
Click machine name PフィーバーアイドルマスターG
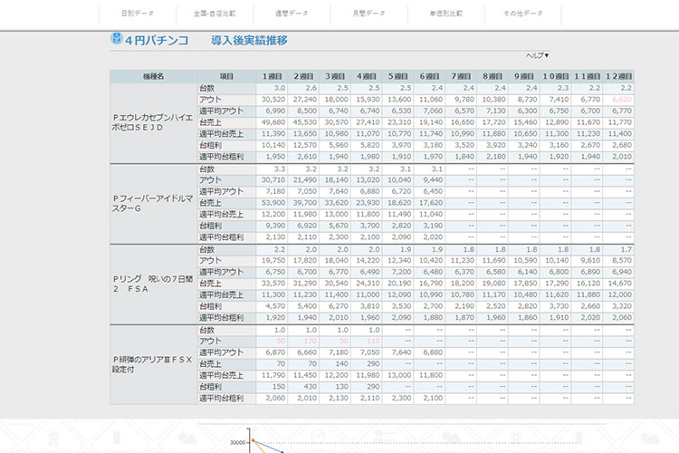(x=152, y=203)
